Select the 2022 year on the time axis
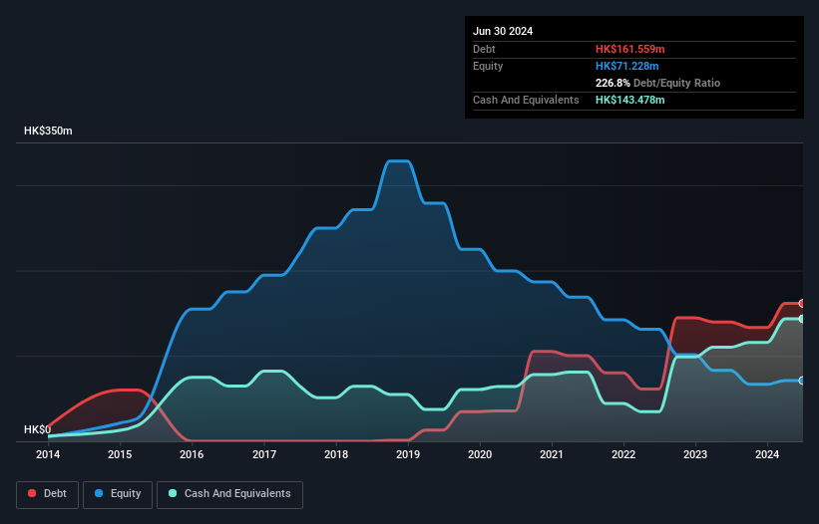This screenshot has width=819, height=524. coord(623,454)
